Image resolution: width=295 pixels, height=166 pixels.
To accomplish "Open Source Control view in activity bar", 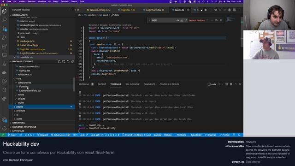I will point(4,29).
